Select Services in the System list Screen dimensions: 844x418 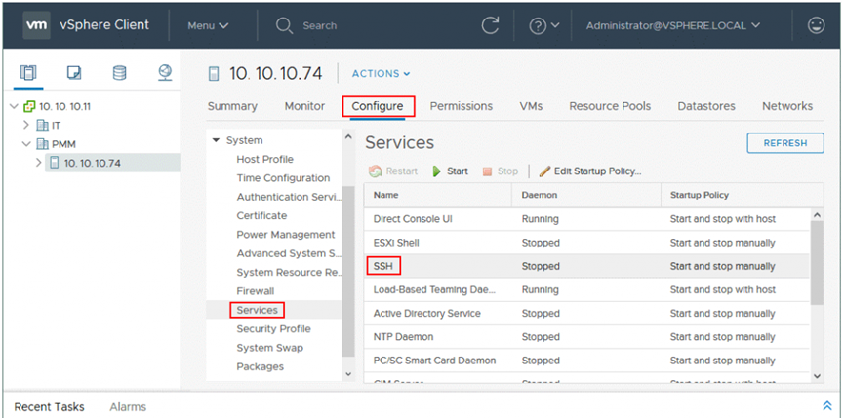[258, 310]
